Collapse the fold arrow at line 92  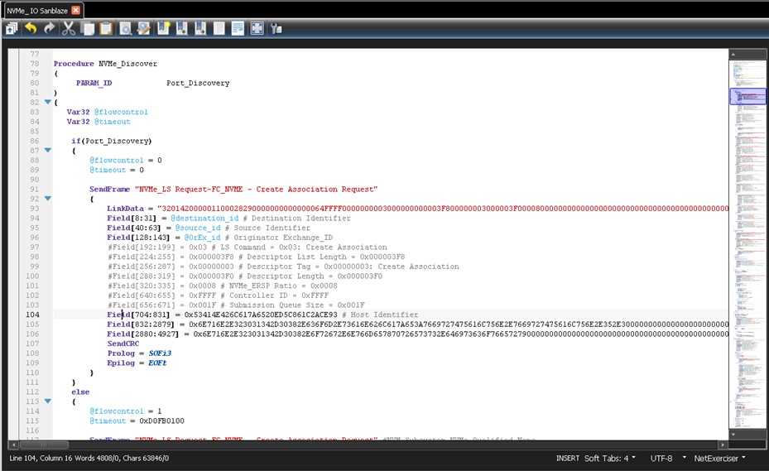(x=47, y=199)
